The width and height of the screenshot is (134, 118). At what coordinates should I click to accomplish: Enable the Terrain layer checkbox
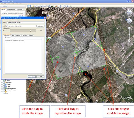[4, 94]
